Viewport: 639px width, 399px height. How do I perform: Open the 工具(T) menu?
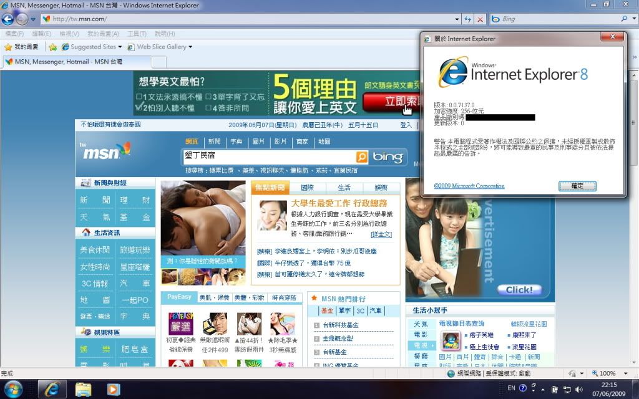coord(137,34)
